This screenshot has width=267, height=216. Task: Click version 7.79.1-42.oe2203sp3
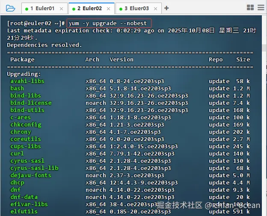tap(142, 154)
